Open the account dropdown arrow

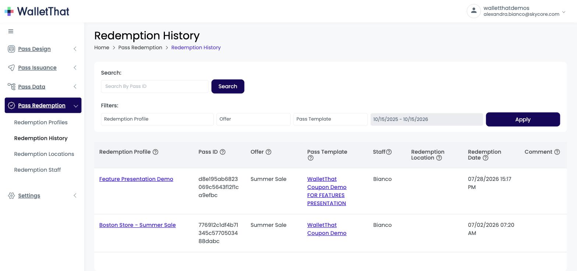pos(564,12)
